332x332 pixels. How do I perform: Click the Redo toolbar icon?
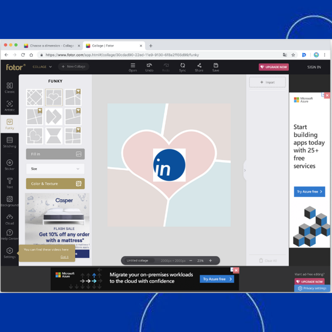pyautogui.click(x=166, y=67)
